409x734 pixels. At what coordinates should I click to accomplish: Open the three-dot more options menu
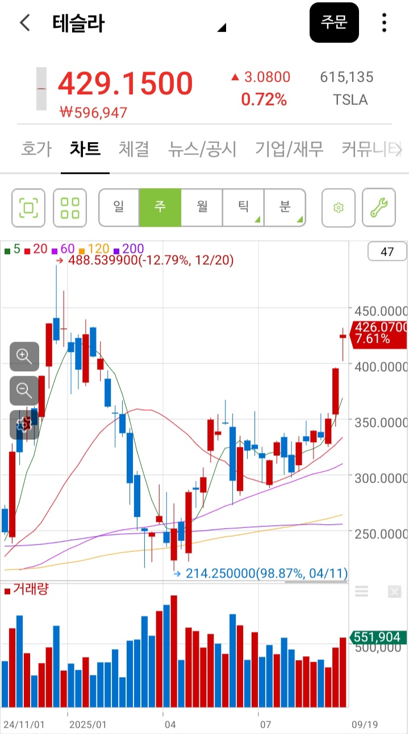[385, 23]
